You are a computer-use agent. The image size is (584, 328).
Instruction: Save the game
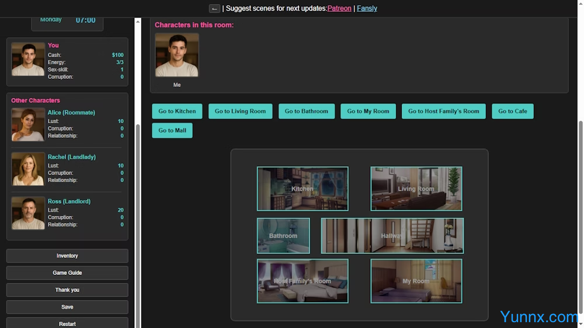pos(67,307)
